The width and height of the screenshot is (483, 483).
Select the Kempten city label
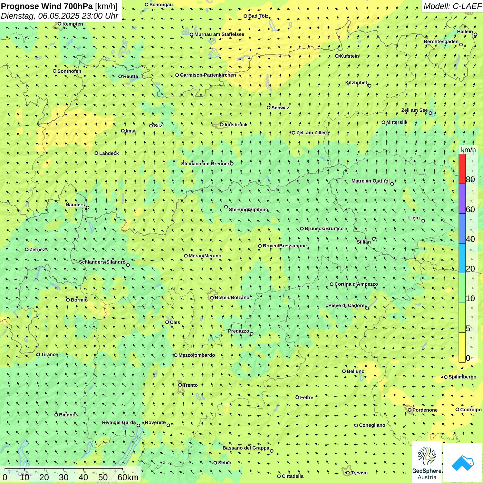click(73, 24)
